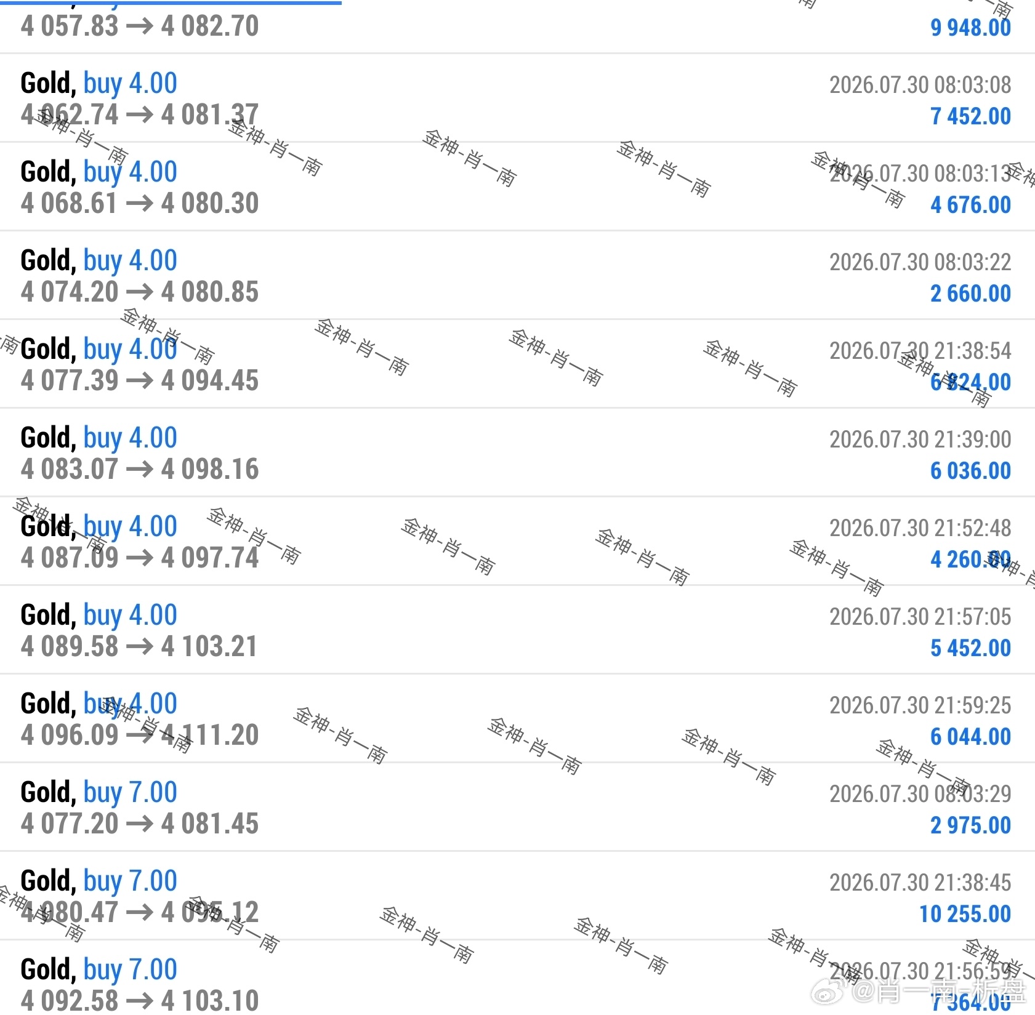
Task: Click the arrow in the 4 083.07 to 4 098.16 row
Action: point(140,470)
